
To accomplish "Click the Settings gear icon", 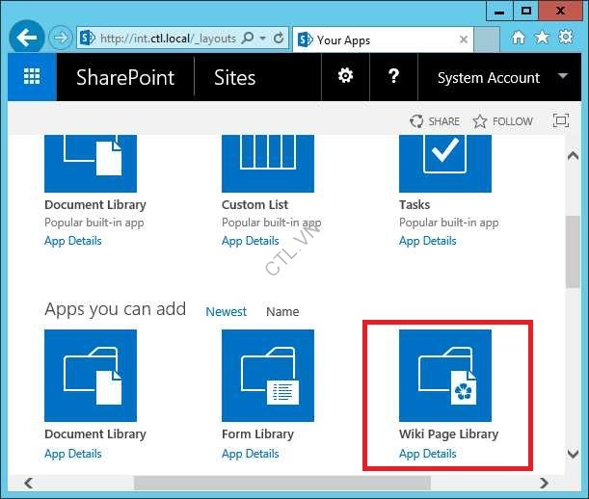I will click(345, 77).
